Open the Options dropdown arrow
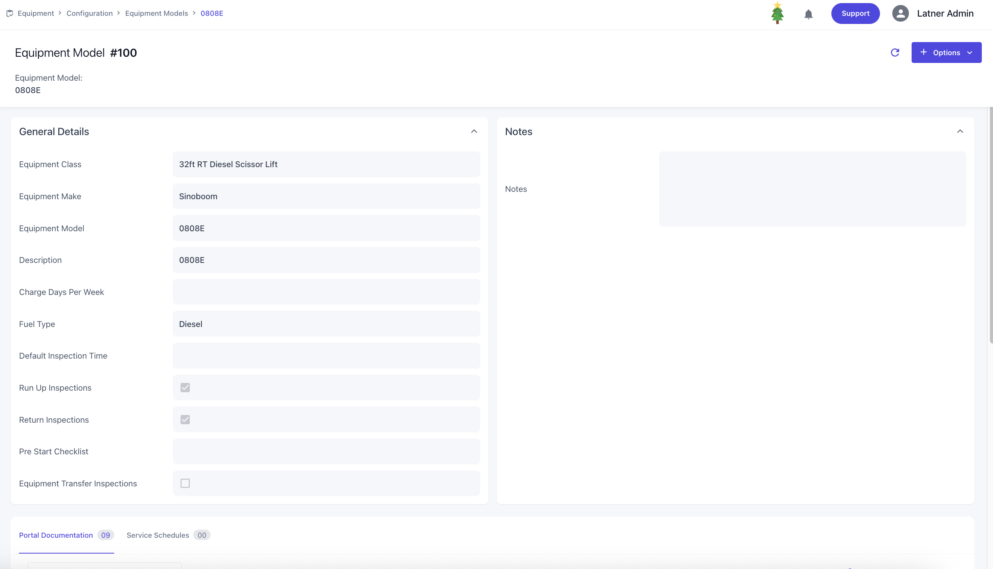 tap(970, 53)
